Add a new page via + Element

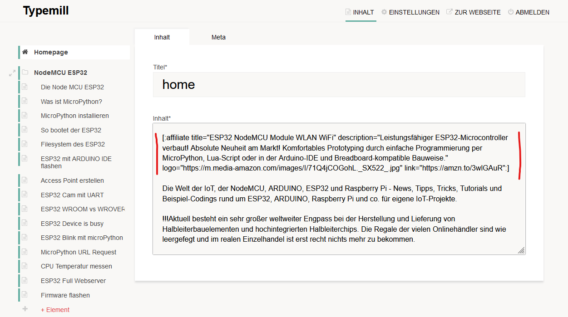[55, 310]
